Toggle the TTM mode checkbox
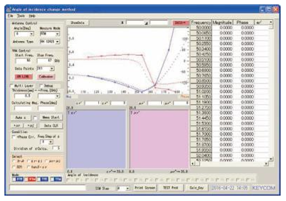This screenshot has width=286, height=201. pyautogui.click(x=52, y=179)
